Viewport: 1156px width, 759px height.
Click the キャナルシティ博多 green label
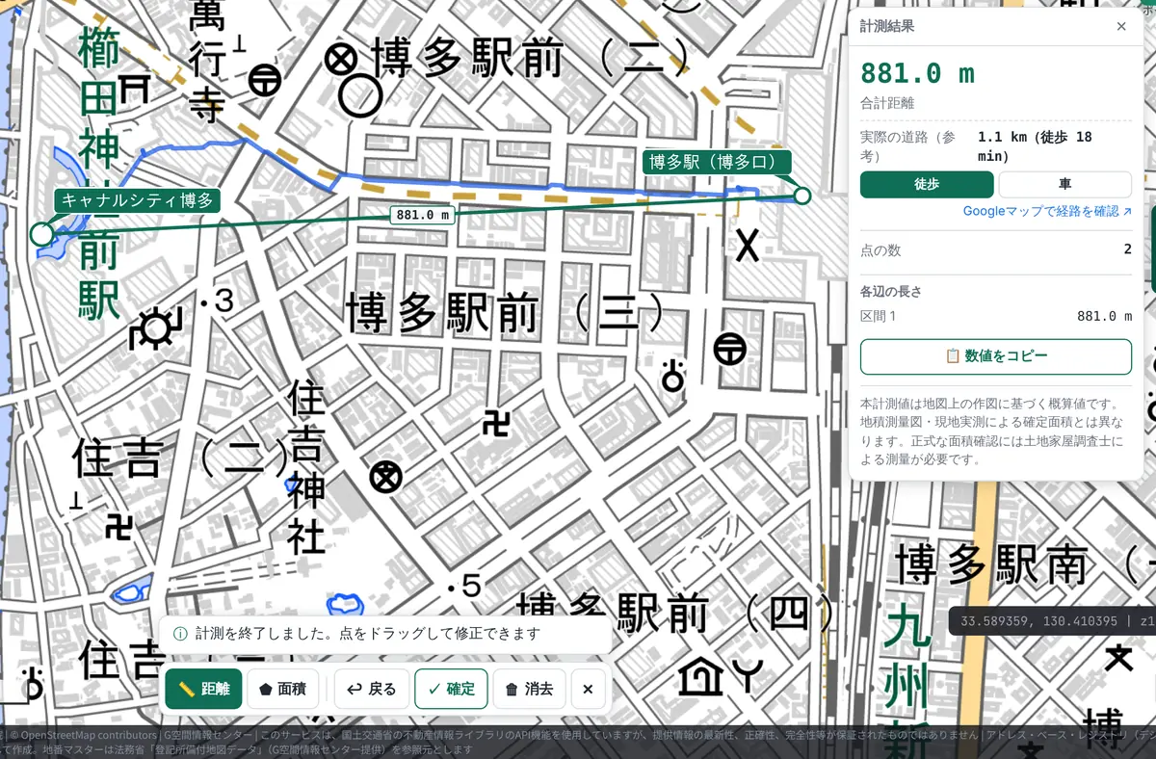[x=138, y=200]
